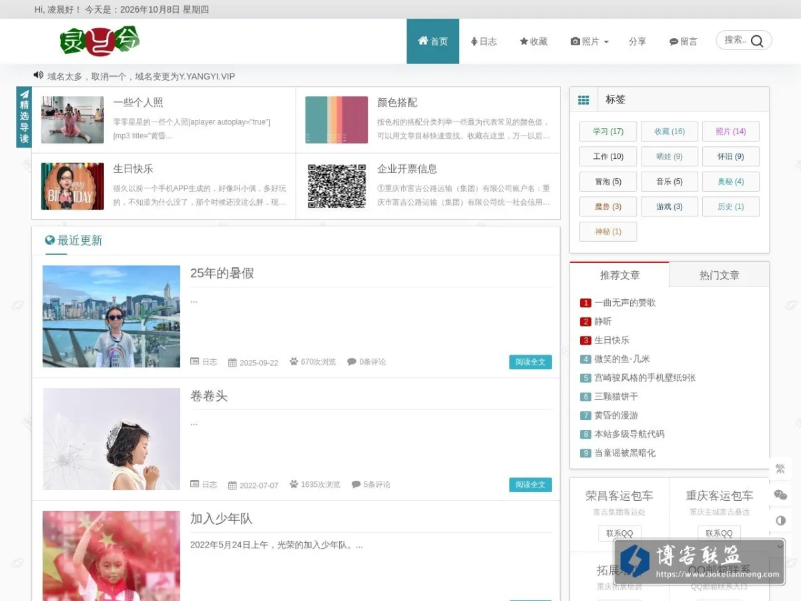Screen dimensions: 801x601
Task: Open the 收藏 menu item
Action: (533, 41)
